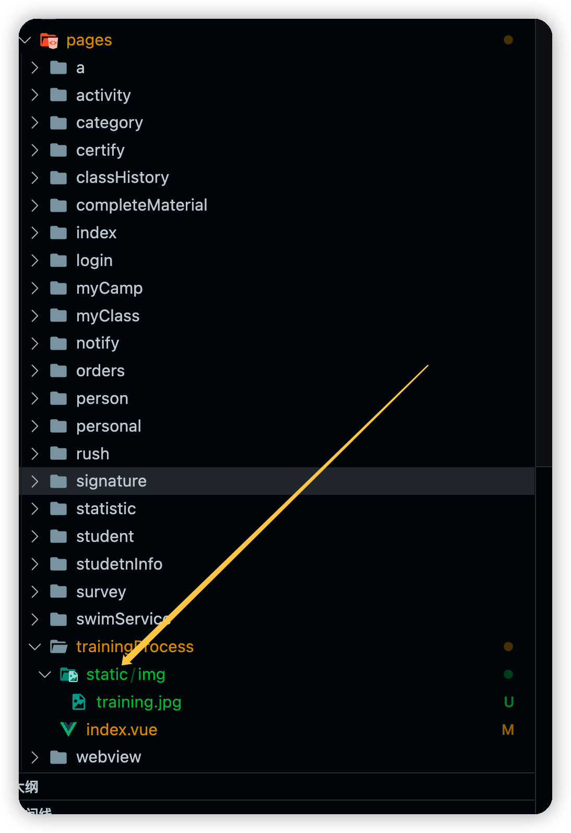Open the index.vue file
Viewport: 571px width, 833px height.
pos(122,730)
